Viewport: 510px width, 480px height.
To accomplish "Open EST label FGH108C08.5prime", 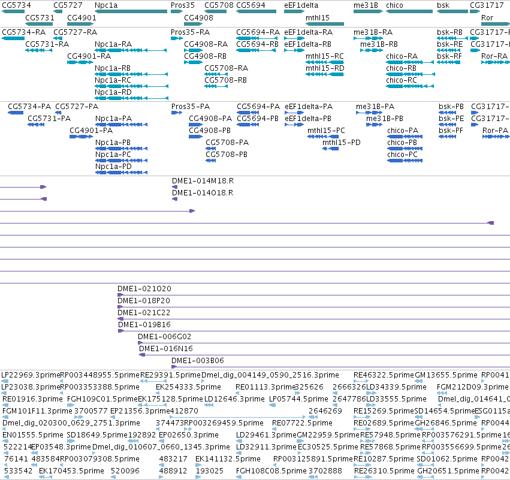I will 271,471.
